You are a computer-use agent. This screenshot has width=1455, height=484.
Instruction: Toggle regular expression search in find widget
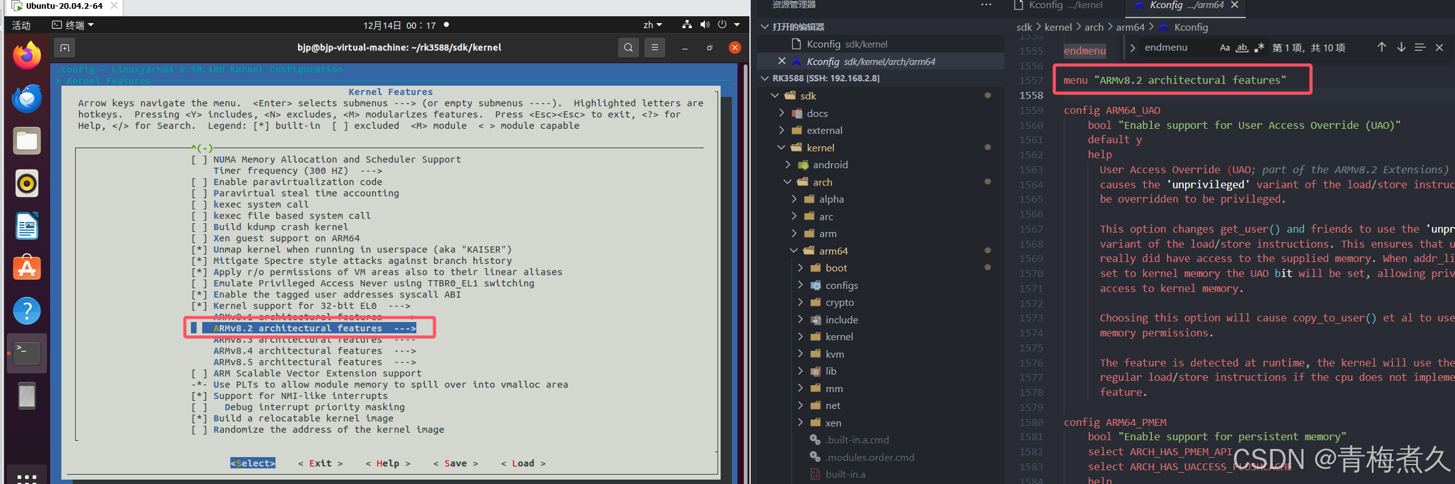click(1259, 48)
